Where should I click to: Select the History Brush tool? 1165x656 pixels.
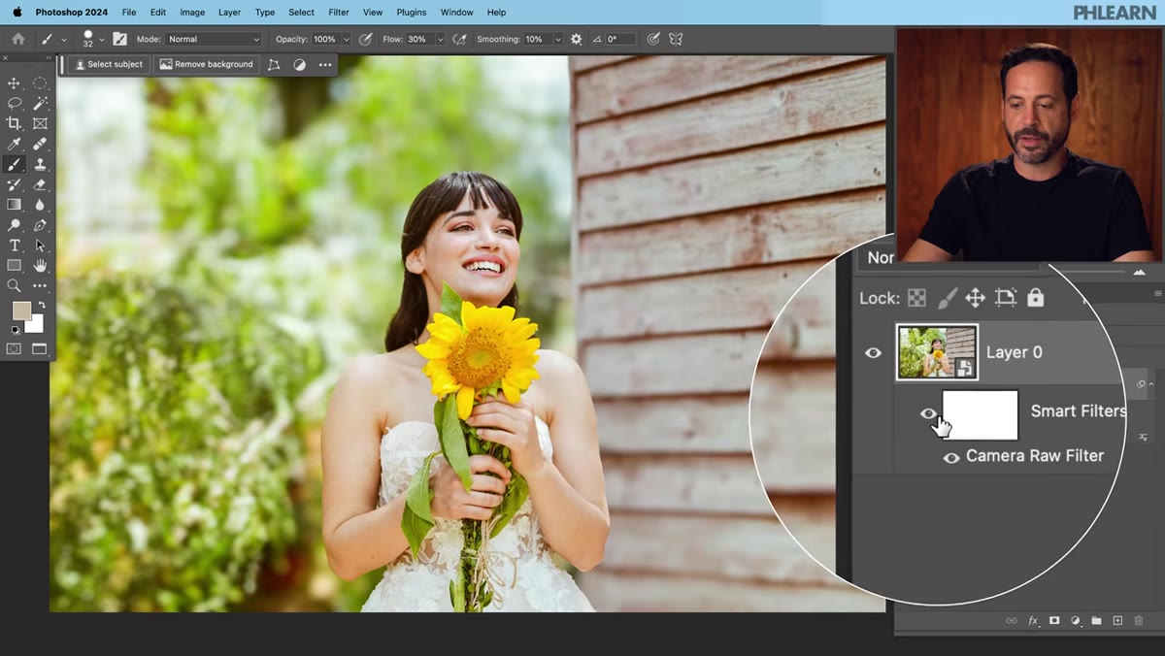tap(14, 184)
